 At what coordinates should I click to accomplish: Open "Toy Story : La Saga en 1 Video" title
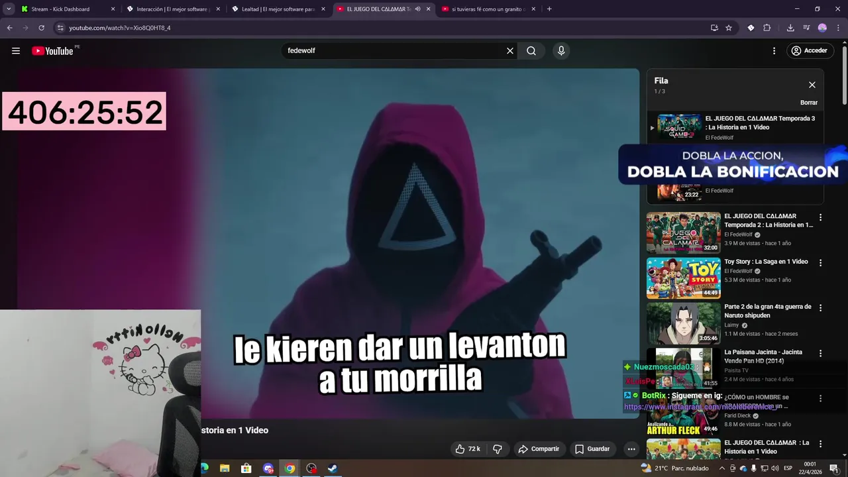point(766,262)
